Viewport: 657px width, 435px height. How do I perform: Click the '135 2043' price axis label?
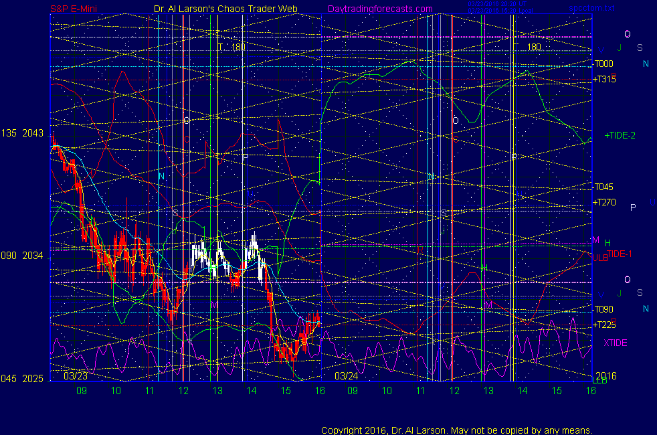[x=22, y=133]
